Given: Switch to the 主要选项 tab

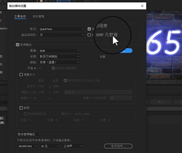Looking at the screenshot, I should pos(20,16).
